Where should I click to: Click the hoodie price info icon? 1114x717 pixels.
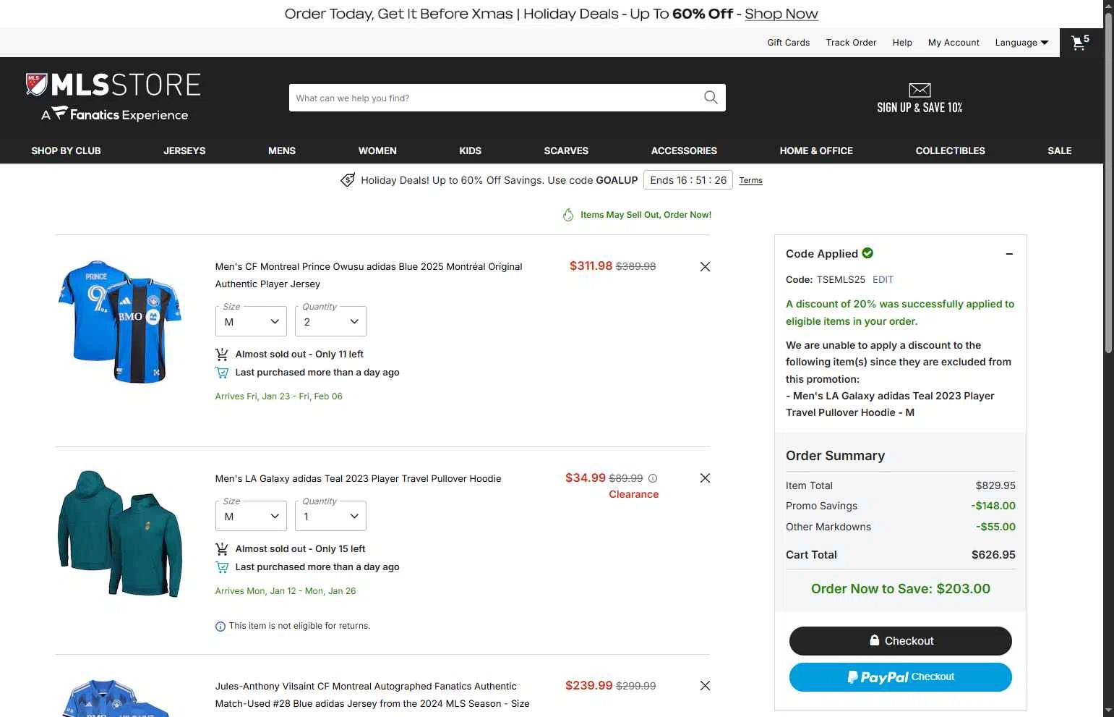(653, 478)
